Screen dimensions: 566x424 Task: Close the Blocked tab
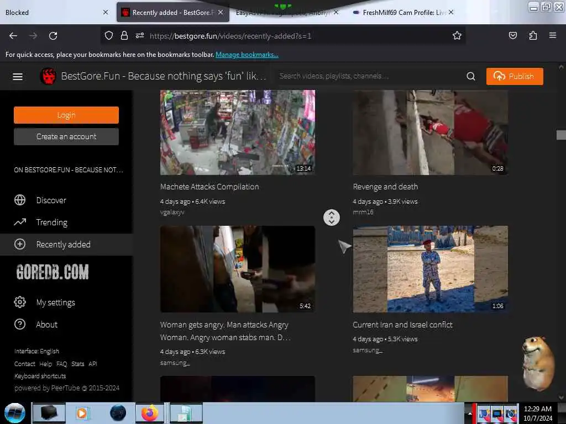pos(106,12)
